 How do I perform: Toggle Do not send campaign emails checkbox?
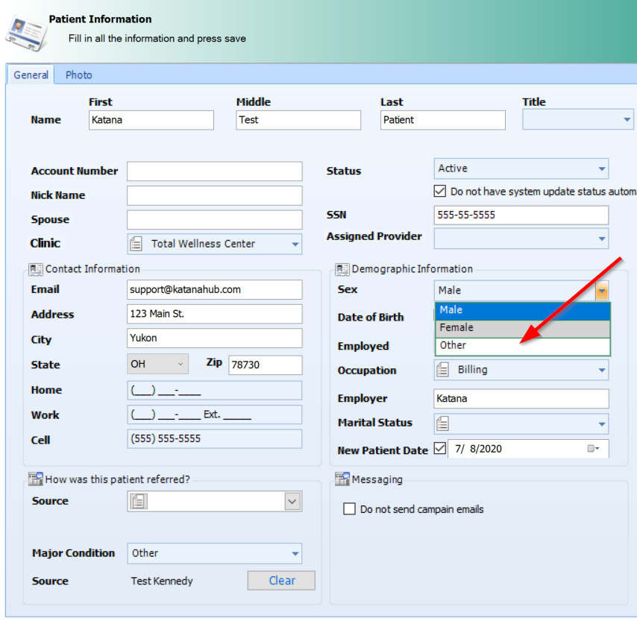[x=349, y=509]
